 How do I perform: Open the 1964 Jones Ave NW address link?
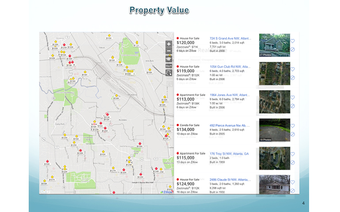(x=230, y=95)
